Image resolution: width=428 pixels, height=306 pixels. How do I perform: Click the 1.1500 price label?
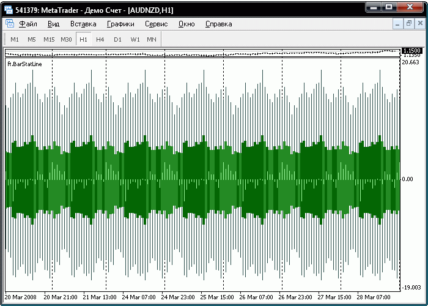point(412,51)
